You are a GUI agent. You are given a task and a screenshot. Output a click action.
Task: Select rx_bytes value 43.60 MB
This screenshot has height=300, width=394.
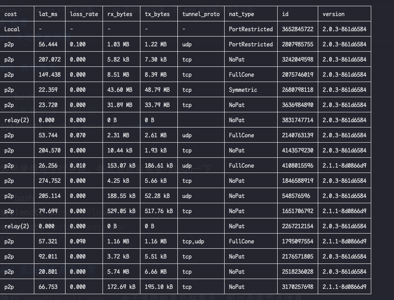120,90
